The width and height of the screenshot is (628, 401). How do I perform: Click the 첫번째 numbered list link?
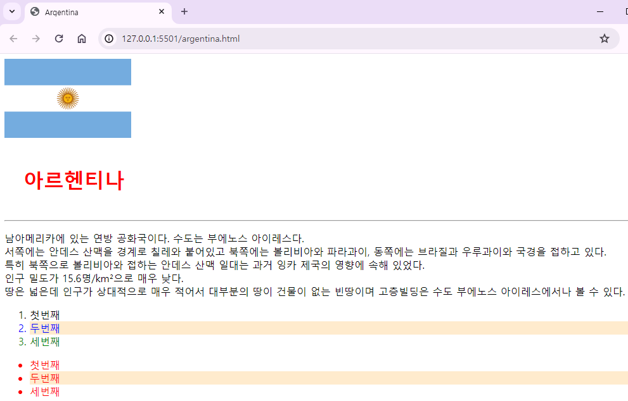(44, 314)
